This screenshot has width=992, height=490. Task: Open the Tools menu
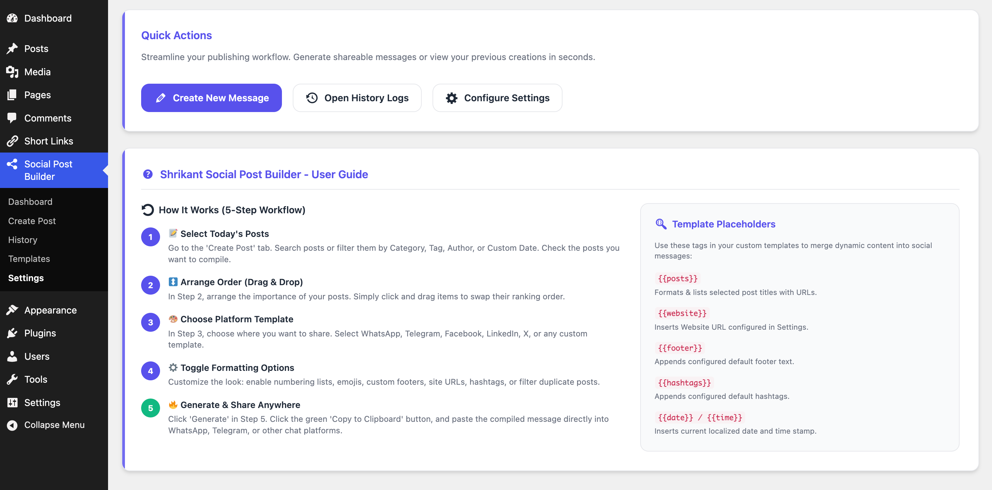click(54, 379)
